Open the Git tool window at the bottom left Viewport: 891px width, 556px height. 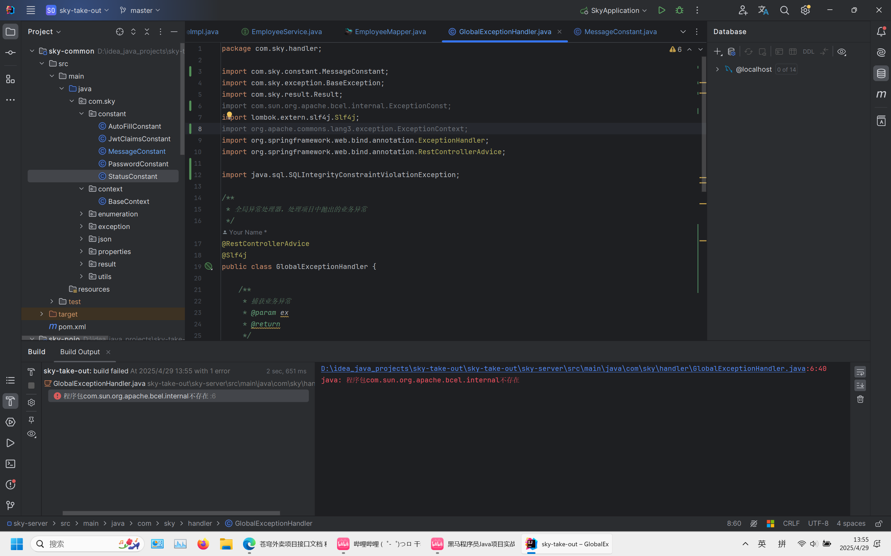[10, 505]
